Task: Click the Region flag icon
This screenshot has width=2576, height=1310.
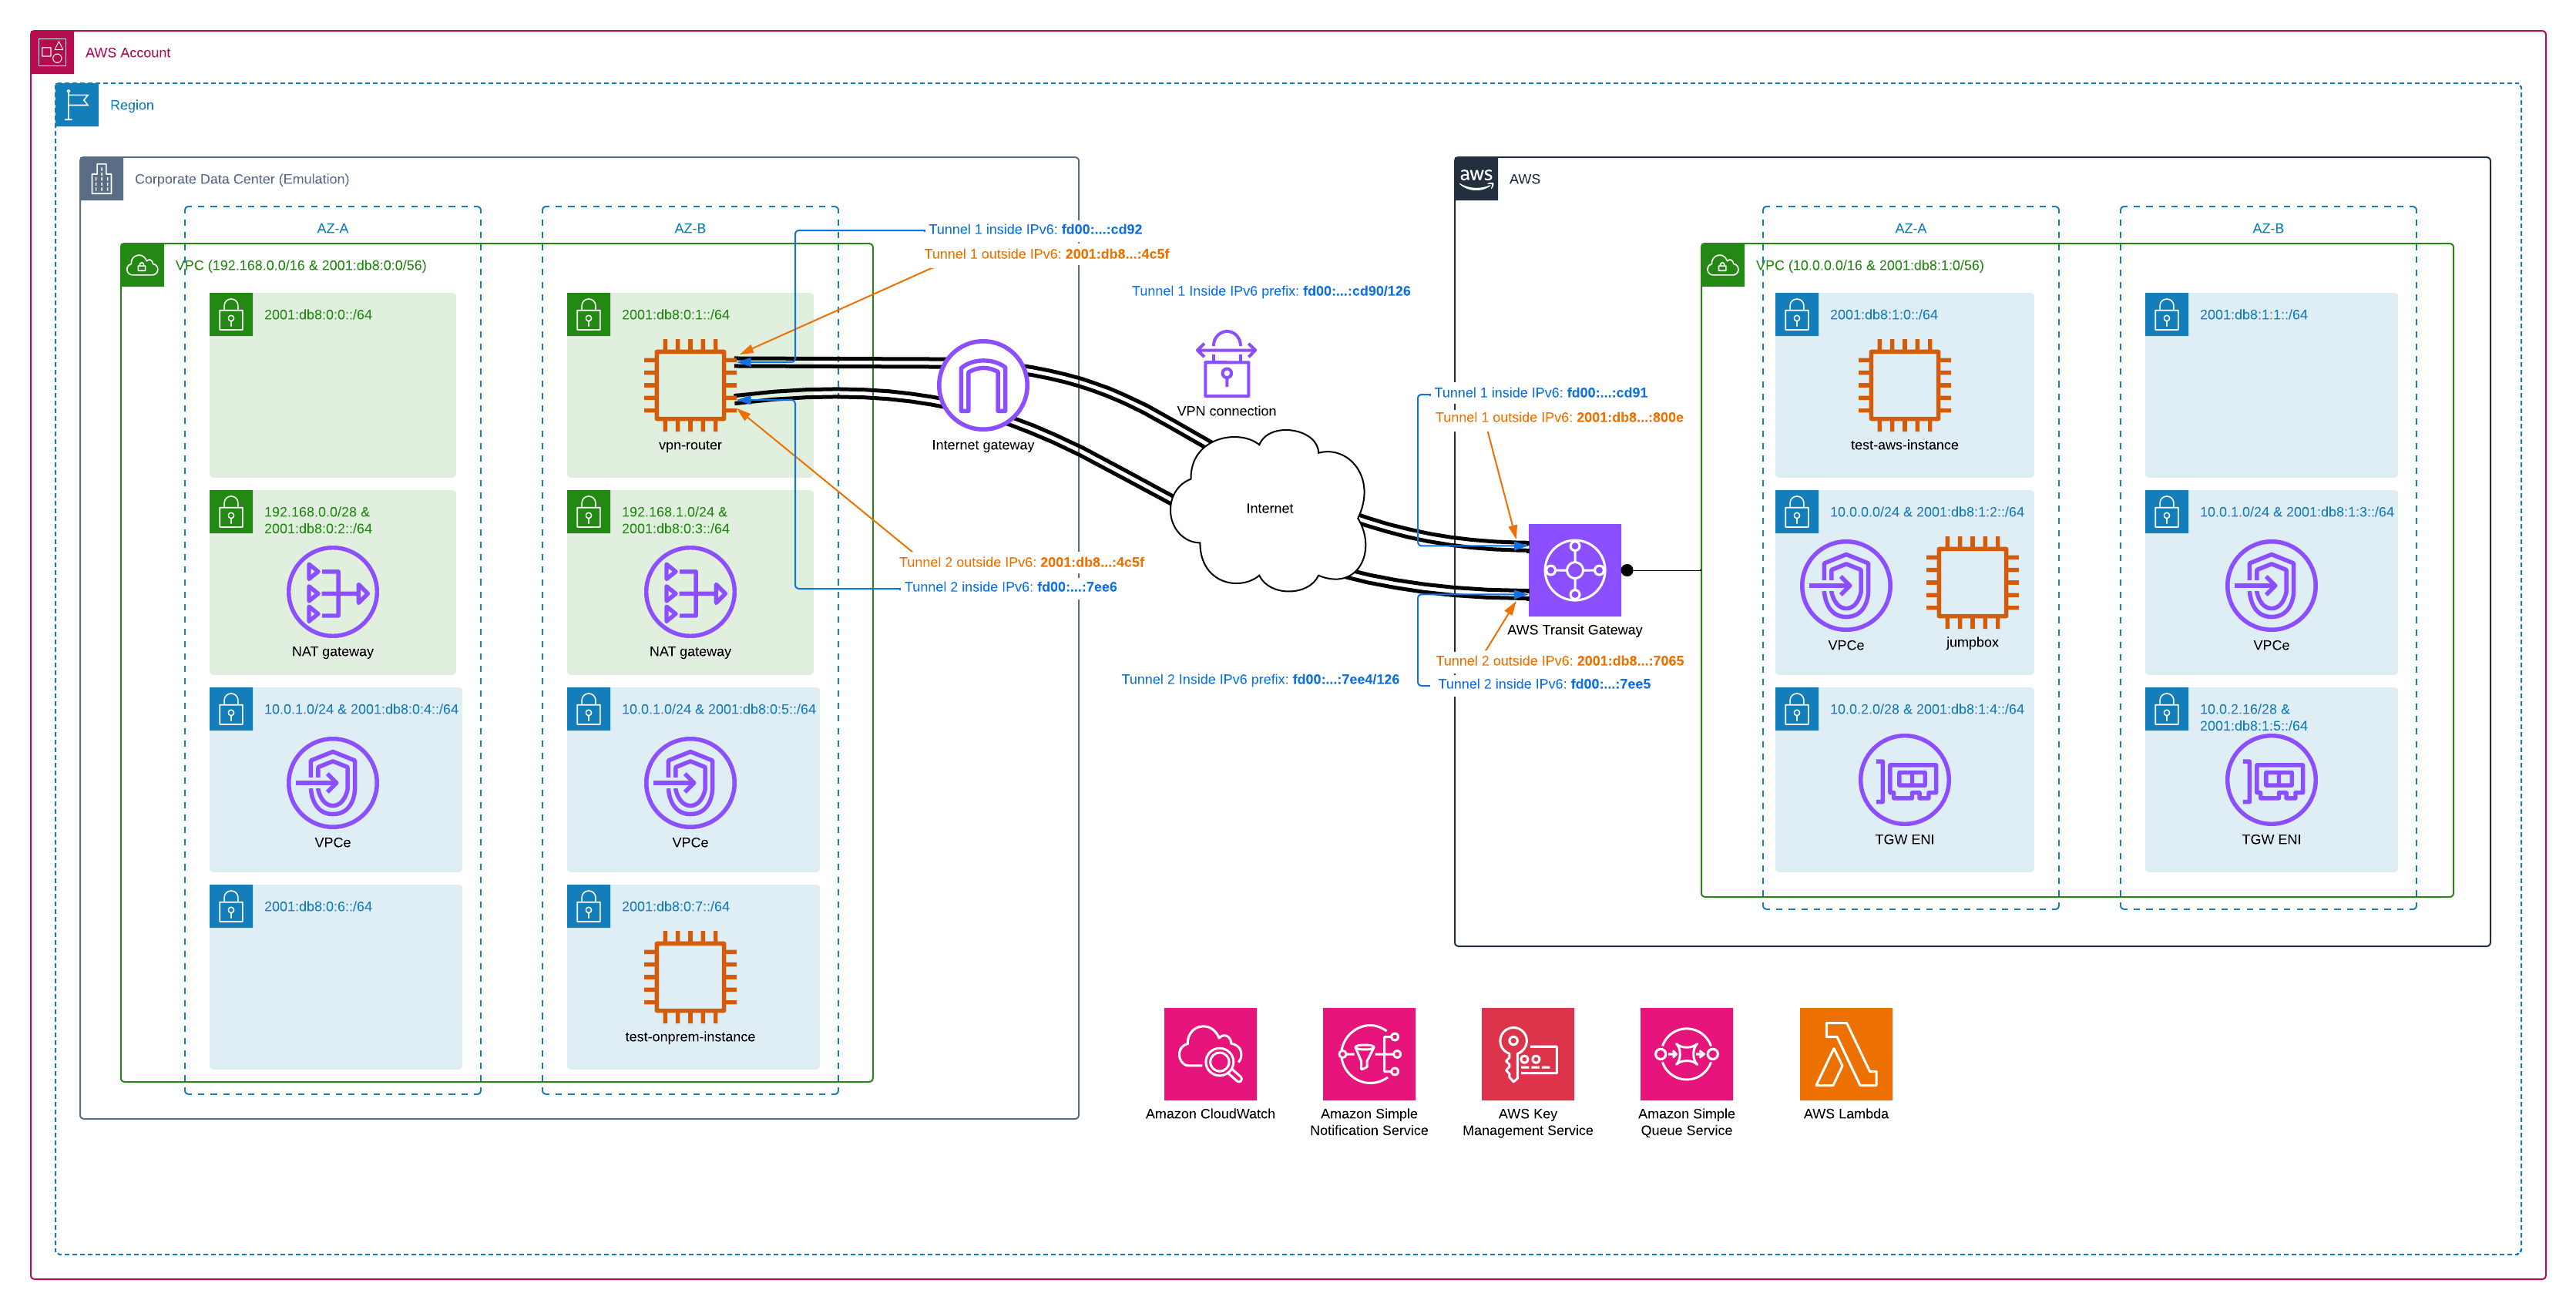Action: 77,105
